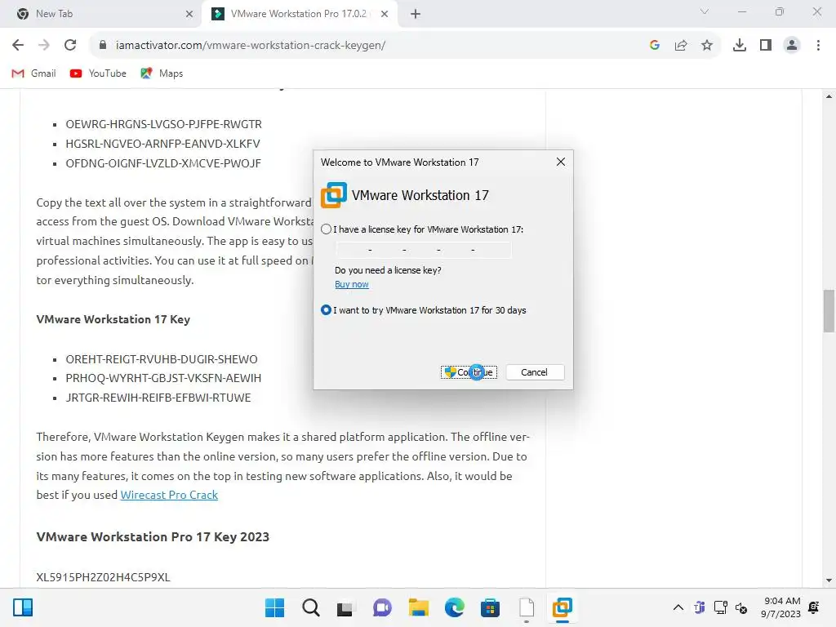Open taskbar Search
This screenshot has width=836, height=627.
click(311, 607)
